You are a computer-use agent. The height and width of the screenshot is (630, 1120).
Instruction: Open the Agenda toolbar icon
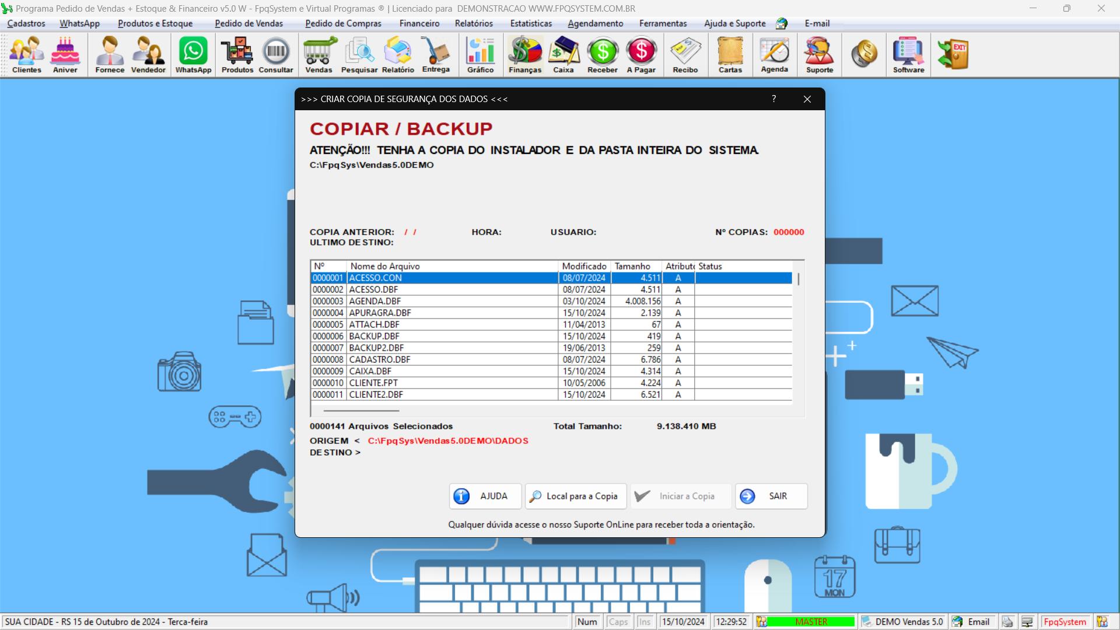[x=775, y=55]
